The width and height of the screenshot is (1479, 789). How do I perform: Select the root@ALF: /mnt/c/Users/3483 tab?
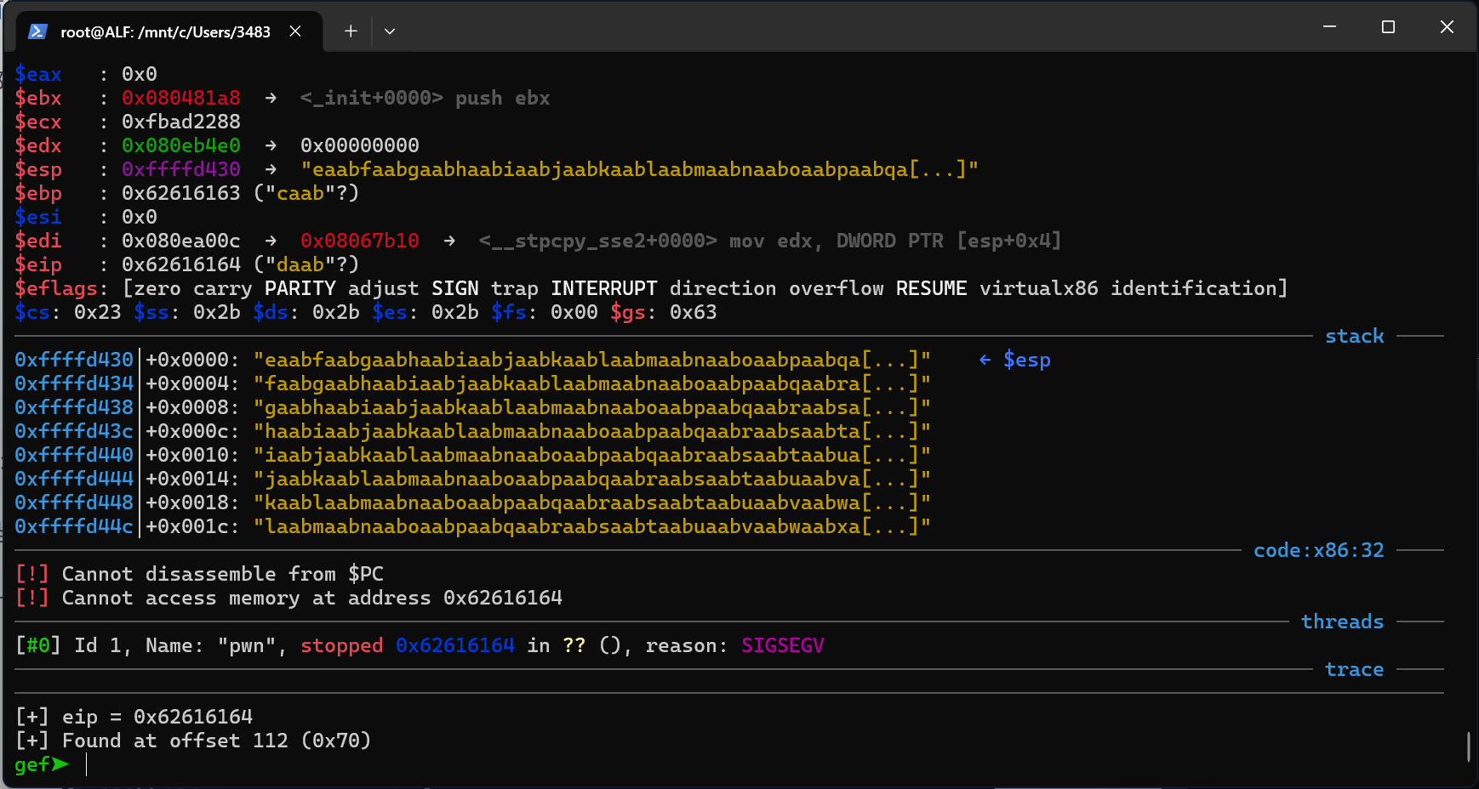click(169, 31)
